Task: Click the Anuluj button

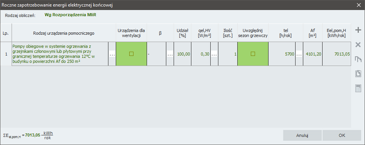Action: pos(302,135)
